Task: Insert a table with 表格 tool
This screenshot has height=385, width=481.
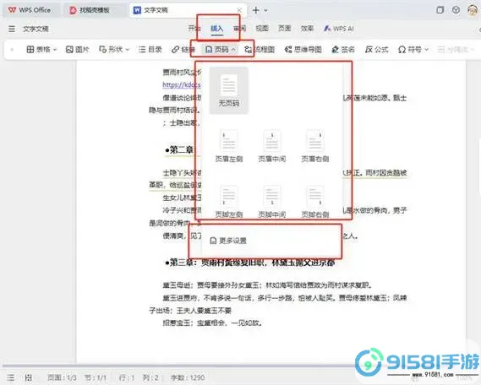Action: coord(38,49)
